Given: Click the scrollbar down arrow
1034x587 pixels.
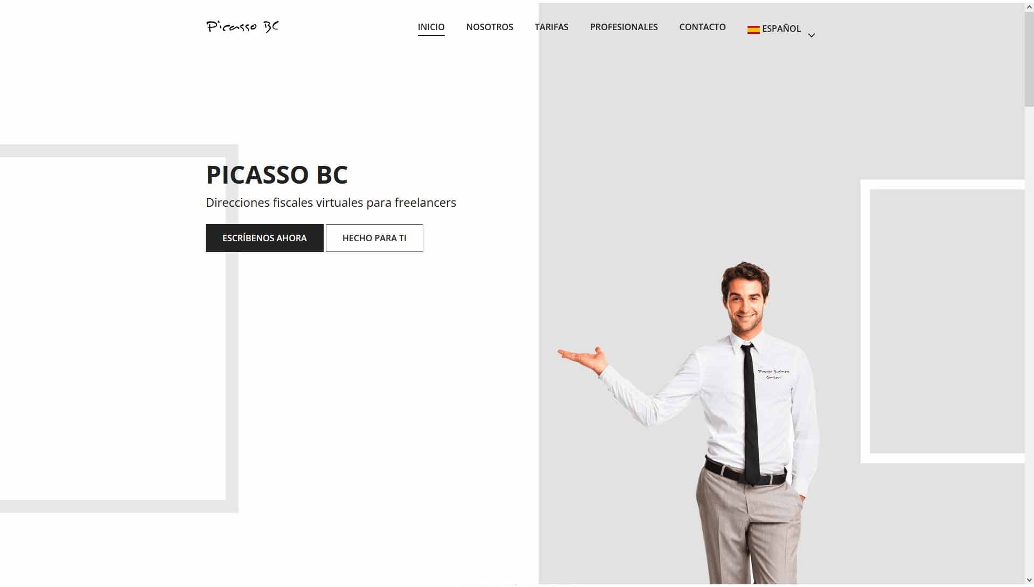Looking at the screenshot, I should coord(1029,580).
